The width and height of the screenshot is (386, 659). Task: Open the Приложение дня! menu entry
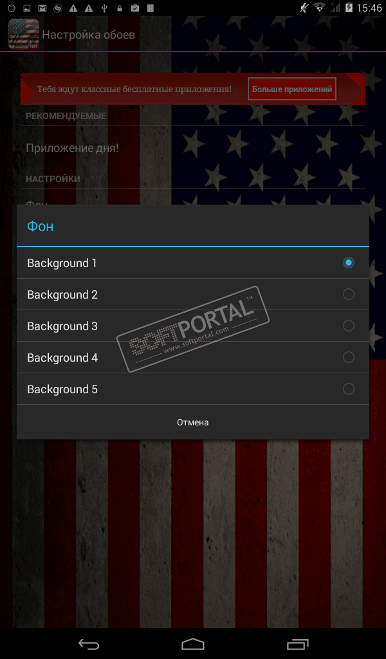click(x=72, y=148)
